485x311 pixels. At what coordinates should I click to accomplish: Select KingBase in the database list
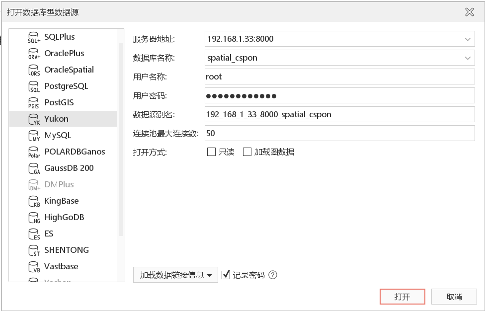61,201
